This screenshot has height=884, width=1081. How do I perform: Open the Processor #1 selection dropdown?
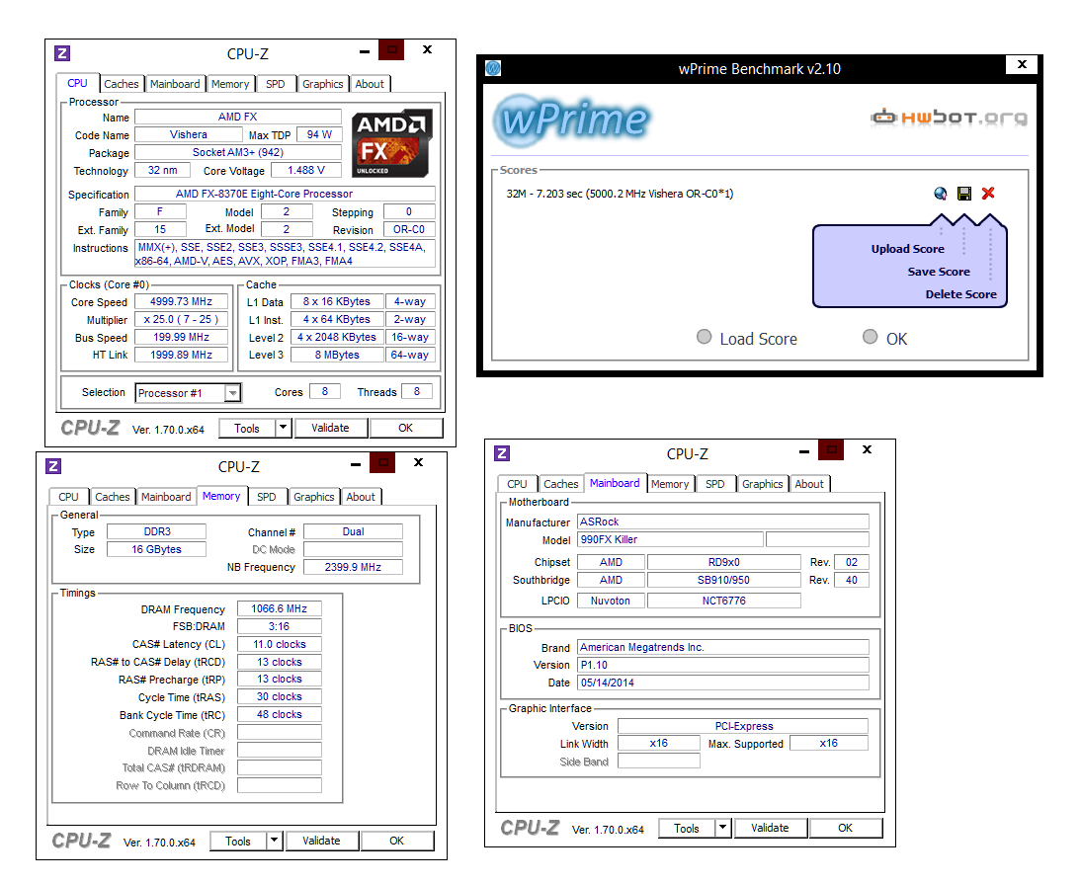click(233, 393)
